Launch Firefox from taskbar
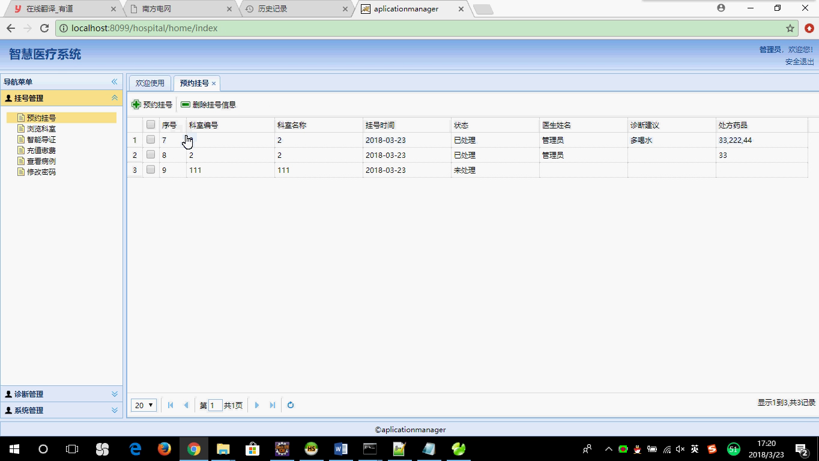The image size is (819, 461). [164, 448]
